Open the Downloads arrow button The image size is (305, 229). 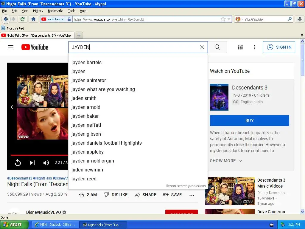pos(300,19)
